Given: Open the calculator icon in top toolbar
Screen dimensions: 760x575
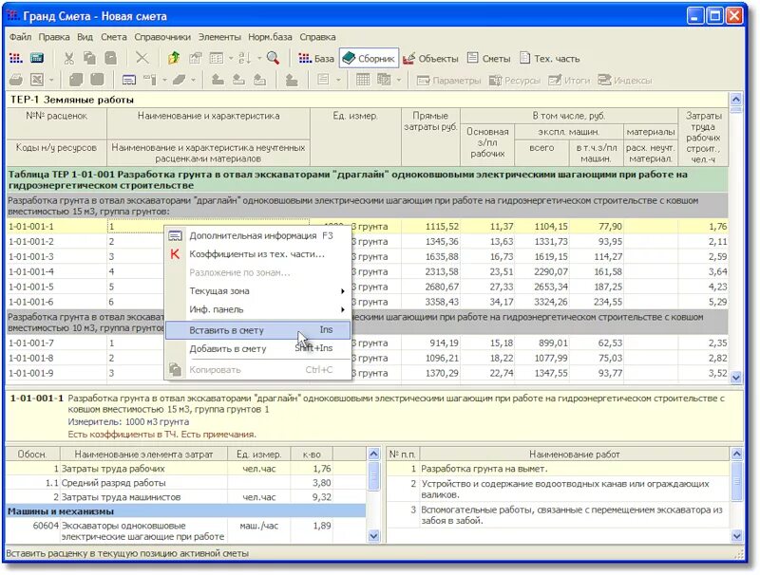Looking at the screenshot, I should pos(37,59).
